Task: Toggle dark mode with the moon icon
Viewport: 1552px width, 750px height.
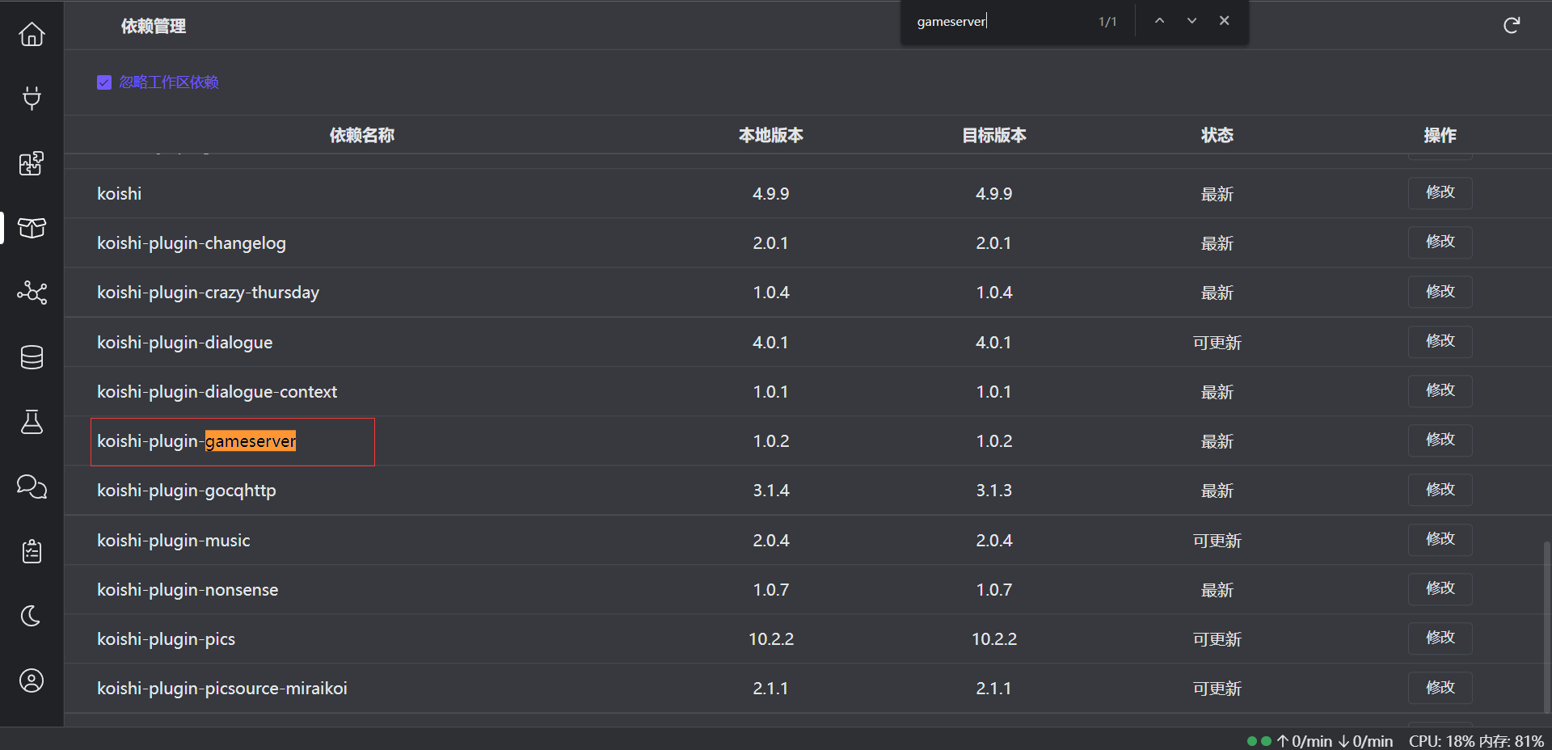Action: click(x=32, y=616)
